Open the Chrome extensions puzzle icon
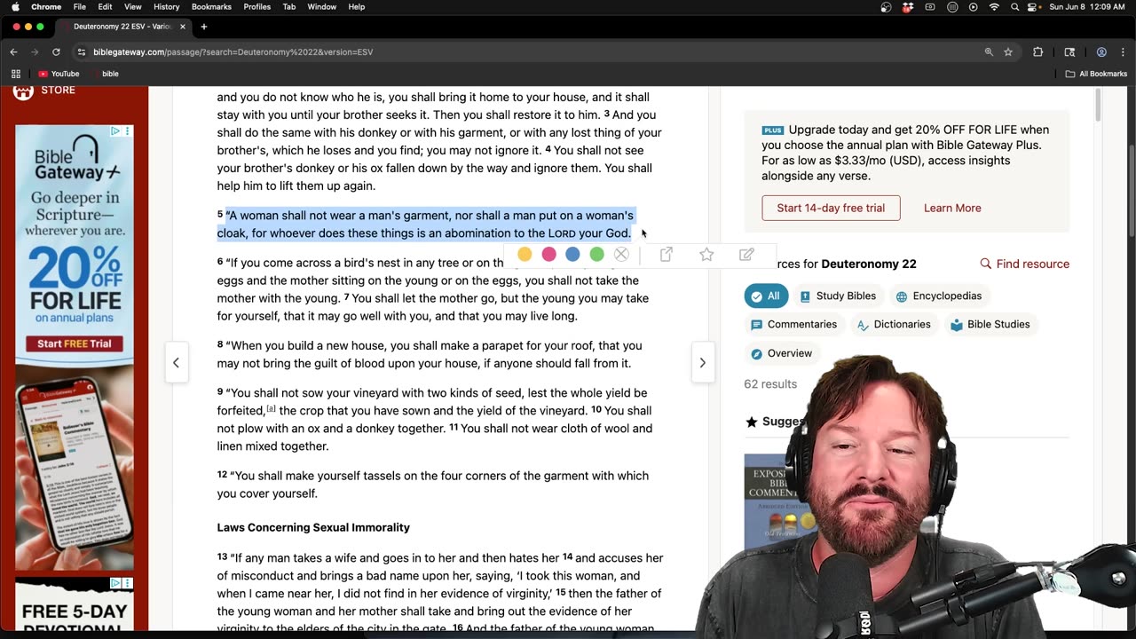Screen dimensions: 1136x639 pos(1037,52)
